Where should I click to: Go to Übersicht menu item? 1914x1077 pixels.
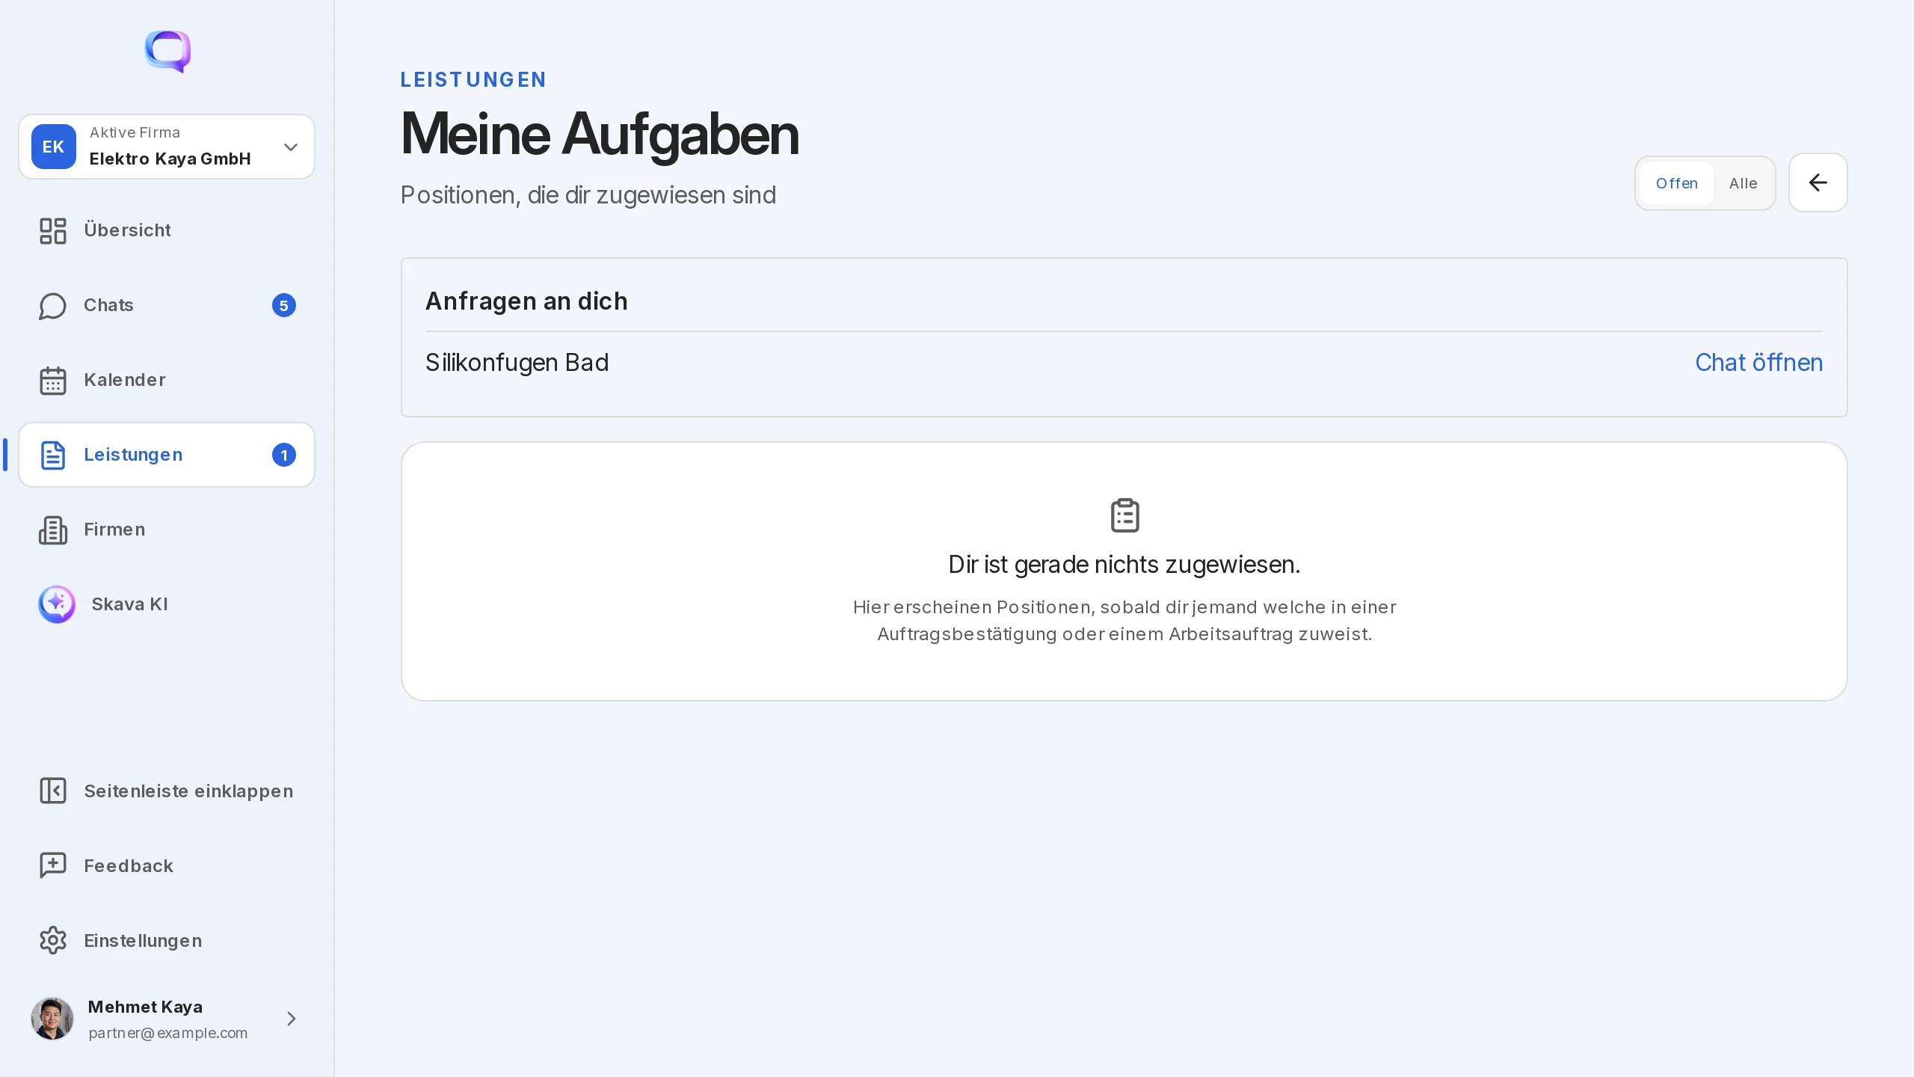click(x=167, y=230)
